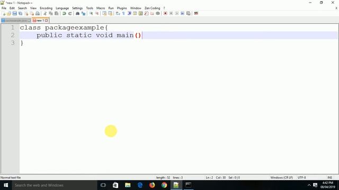The image size is (339, 190).
Task: Open the Windows Start menu
Action: click(x=6, y=185)
